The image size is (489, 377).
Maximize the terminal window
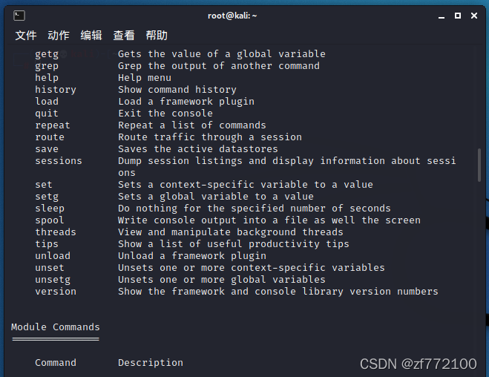click(458, 16)
